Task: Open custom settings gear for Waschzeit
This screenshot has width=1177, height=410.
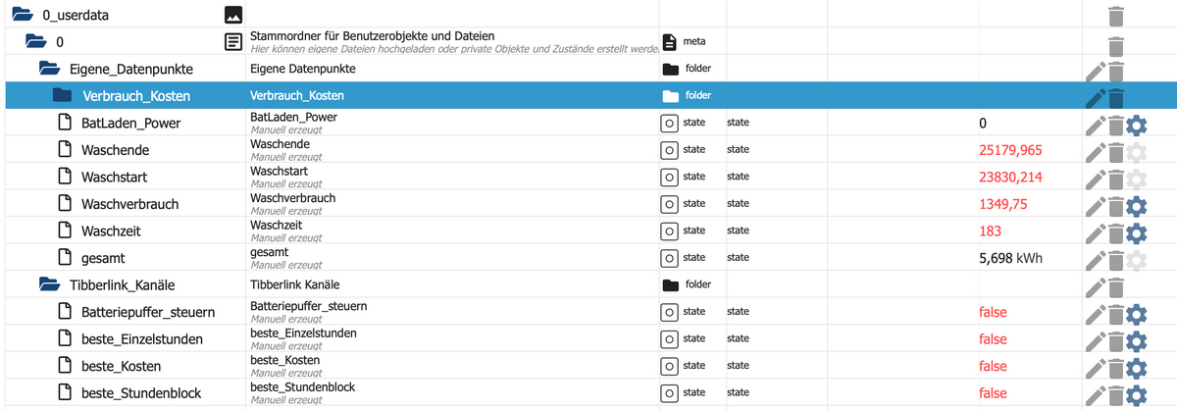Action: coord(1136,232)
